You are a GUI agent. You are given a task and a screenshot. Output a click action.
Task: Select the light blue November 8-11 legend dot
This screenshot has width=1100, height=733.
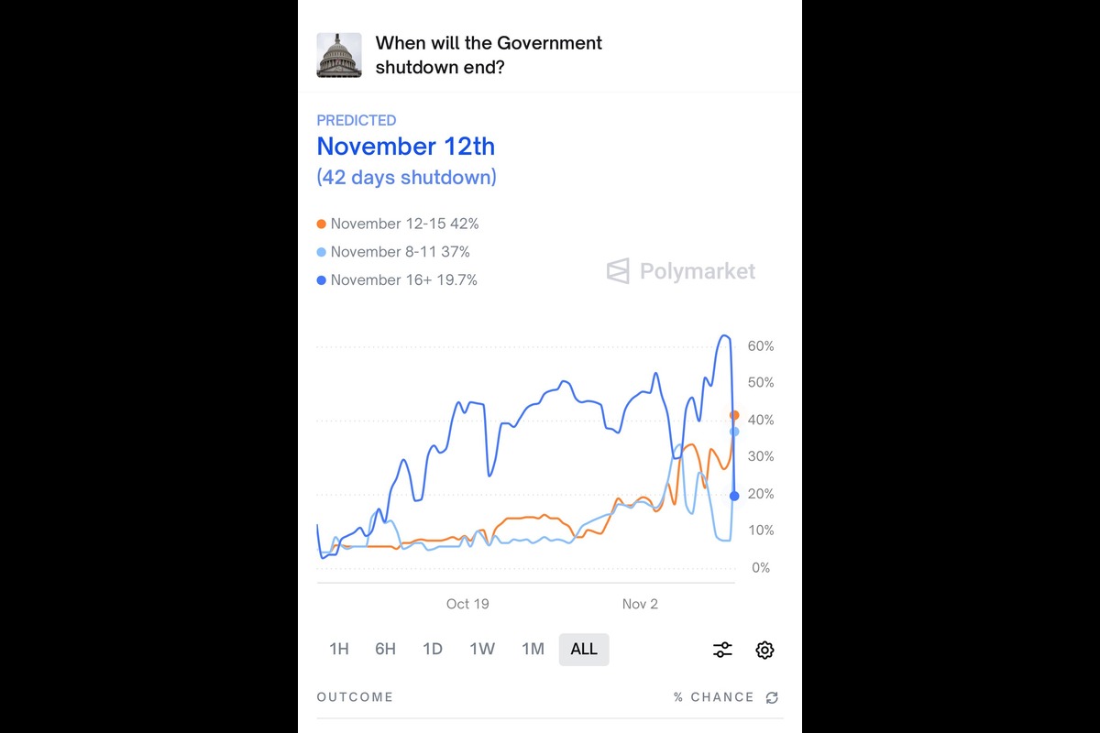click(x=323, y=252)
